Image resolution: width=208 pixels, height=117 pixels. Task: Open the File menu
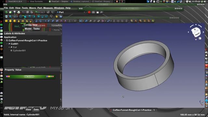[x=6, y=8]
